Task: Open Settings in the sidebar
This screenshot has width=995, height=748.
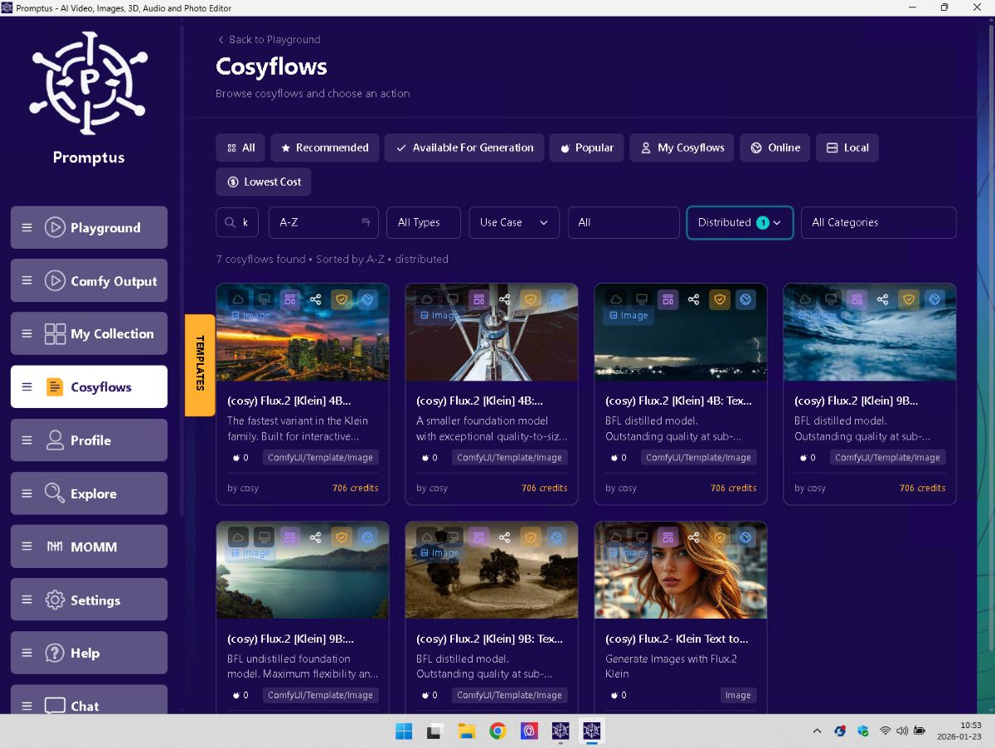Action: 89,600
